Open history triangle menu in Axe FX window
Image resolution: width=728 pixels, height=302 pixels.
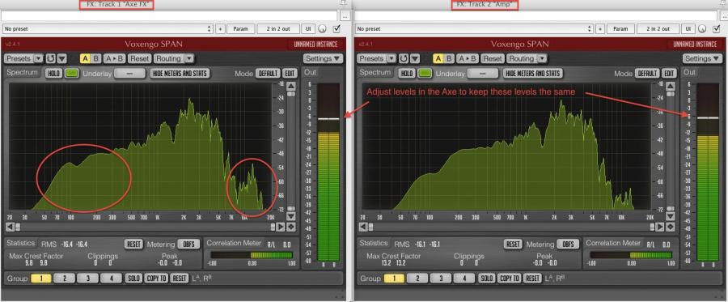(x=61, y=58)
